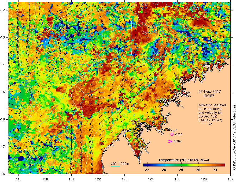236x182 pixels.
Task: Click the cyan 200m isobath legend line
Action: coord(115,167)
